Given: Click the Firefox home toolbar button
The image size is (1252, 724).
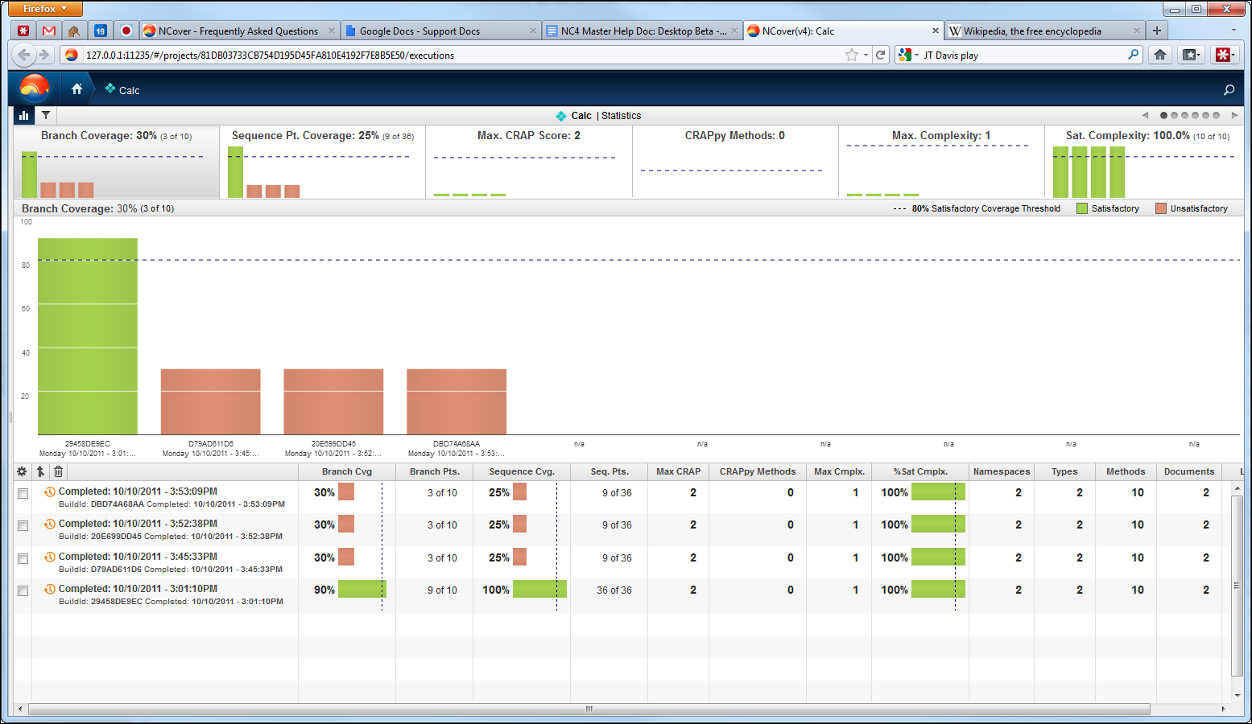Looking at the screenshot, I should click(x=1160, y=55).
